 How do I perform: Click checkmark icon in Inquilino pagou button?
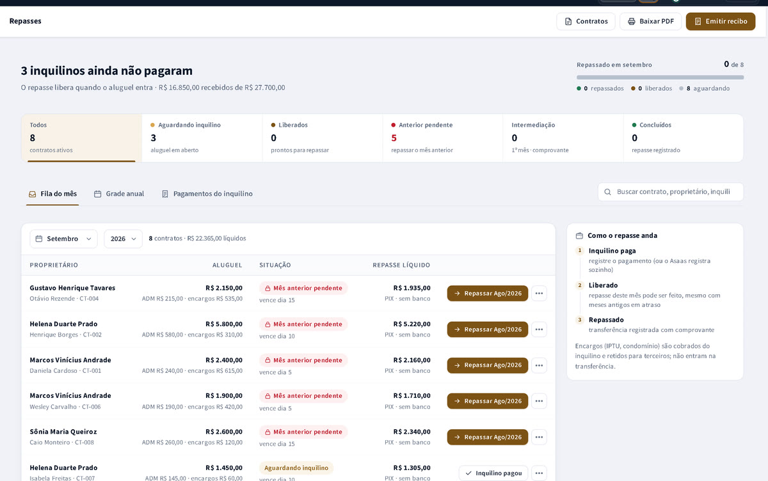(468, 473)
